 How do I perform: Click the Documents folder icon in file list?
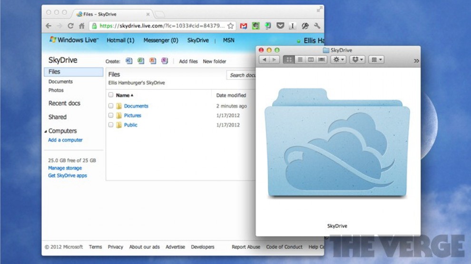[119, 106]
